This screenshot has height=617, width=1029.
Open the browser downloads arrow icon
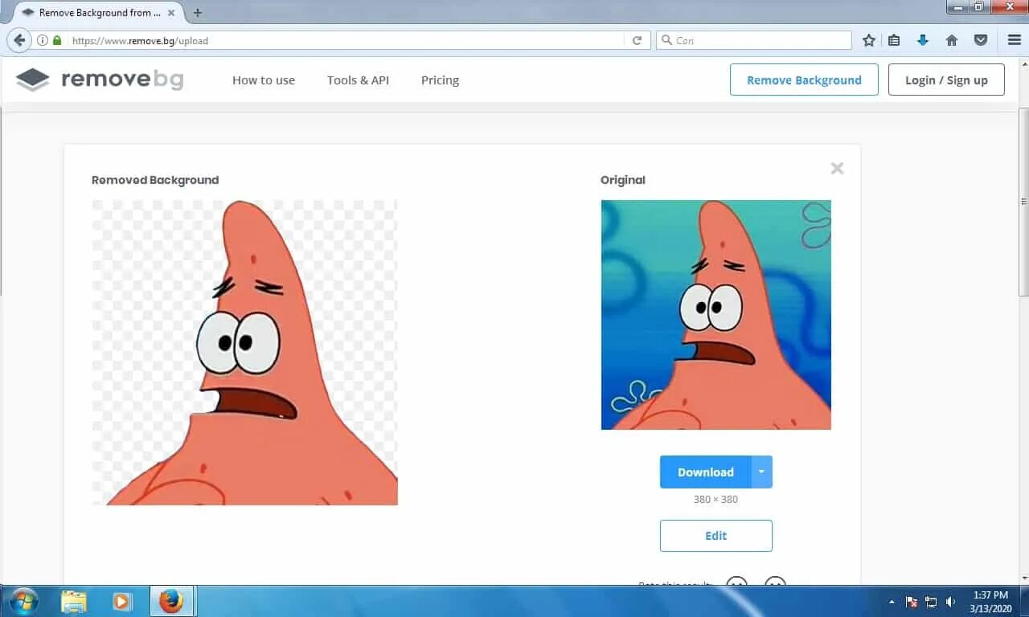[x=923, y=40]
